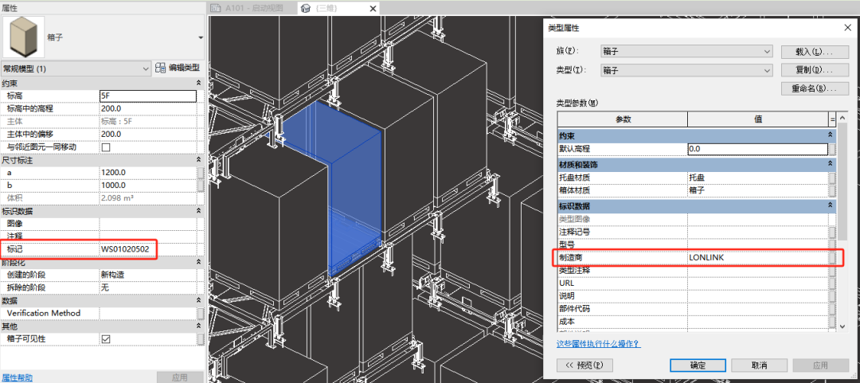
Task: Click the 值 column header
Action: click(x=758, y=119)
